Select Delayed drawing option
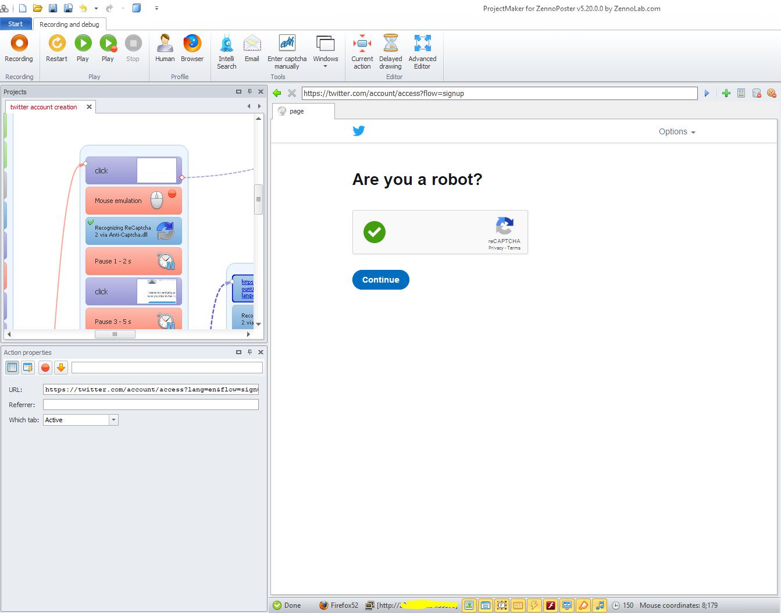781x613 pixels. coord(390,52)
